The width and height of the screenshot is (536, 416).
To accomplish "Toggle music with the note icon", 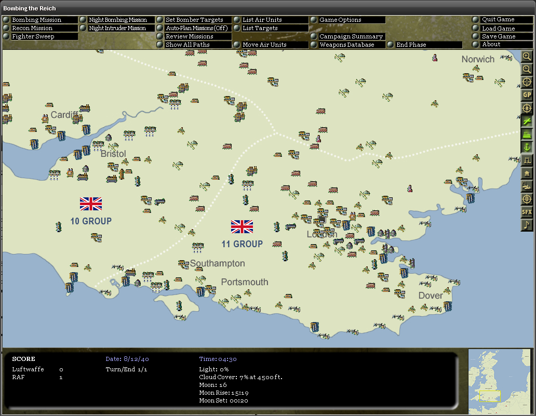I will coord(527,225).
